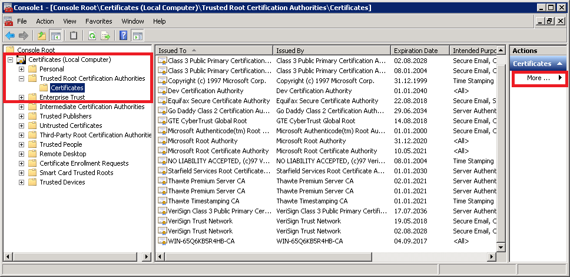The height and width of the screenshot is (277, 570).
Task: Expand Certificate Enrollment Requests node
Action: (21, 163)
